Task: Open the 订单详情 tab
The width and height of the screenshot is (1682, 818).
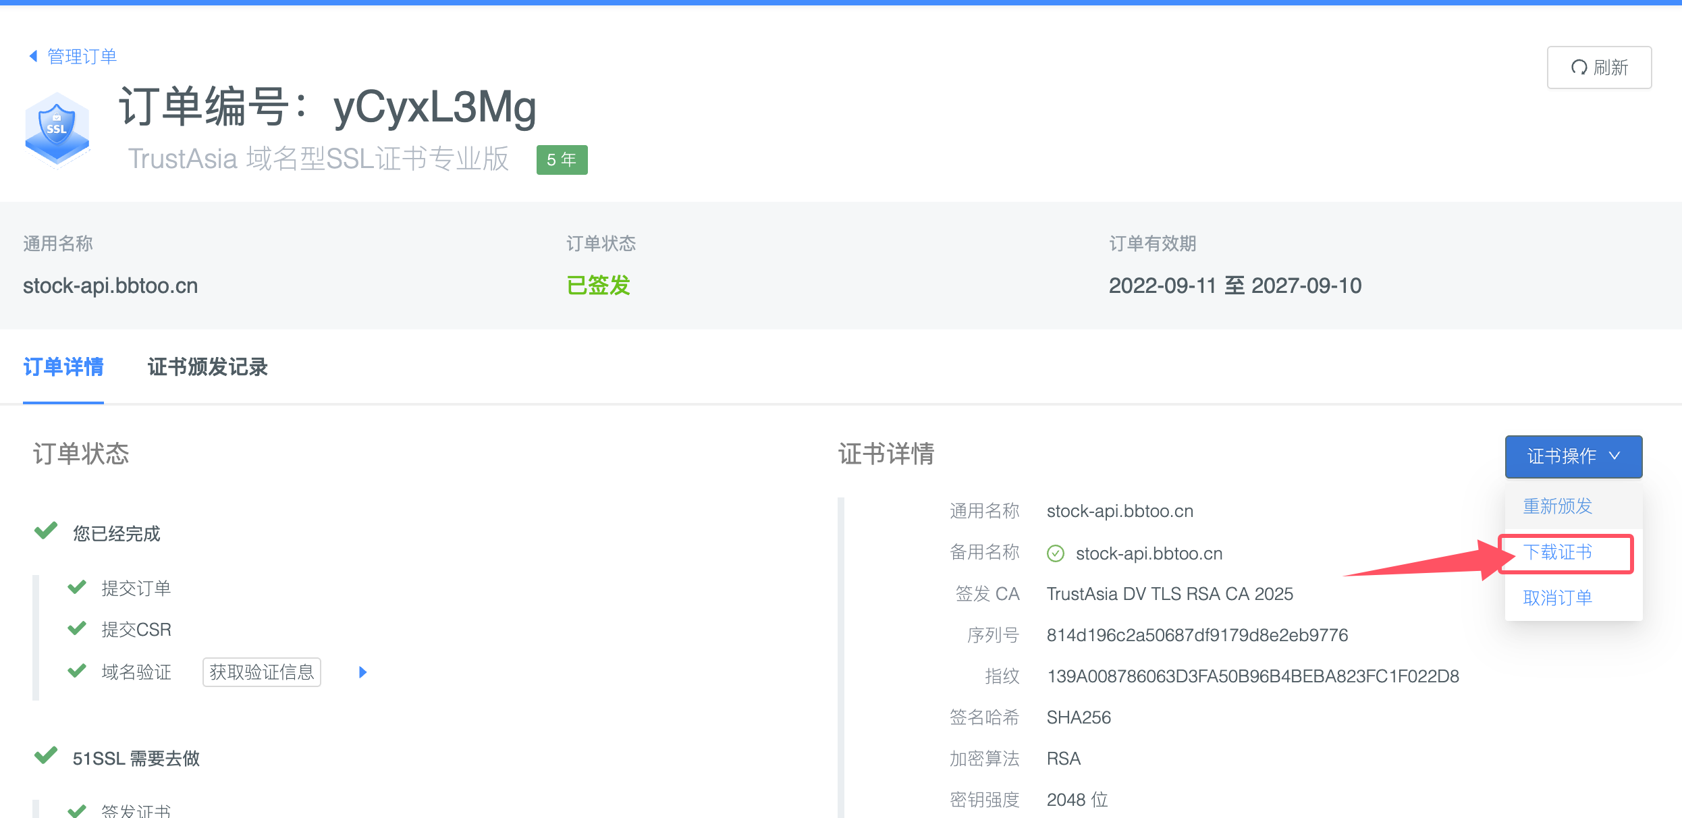Action: tap(63, 367)
